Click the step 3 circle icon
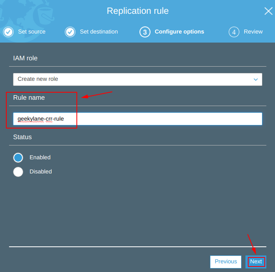Screen dimensions: 275x272 145,32
